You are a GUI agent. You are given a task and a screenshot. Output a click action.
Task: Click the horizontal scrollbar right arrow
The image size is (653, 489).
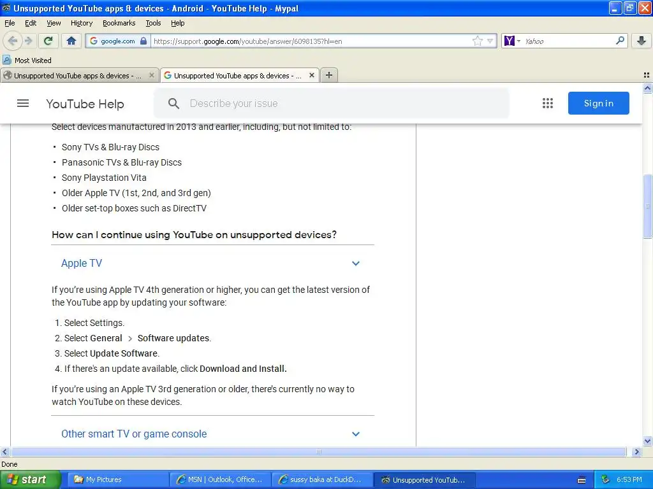pos(636,451)
